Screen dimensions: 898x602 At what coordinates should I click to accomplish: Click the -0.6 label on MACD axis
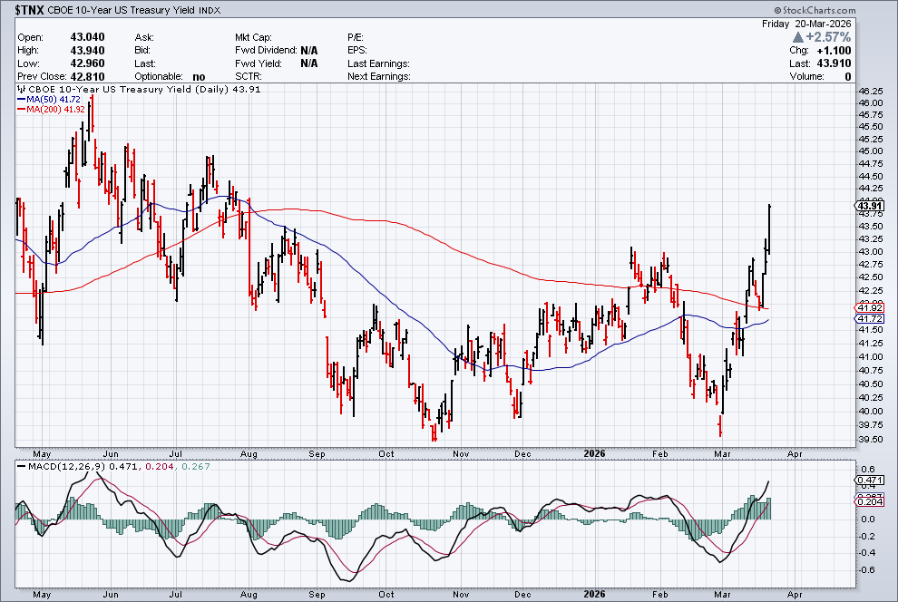click(867, 570)
